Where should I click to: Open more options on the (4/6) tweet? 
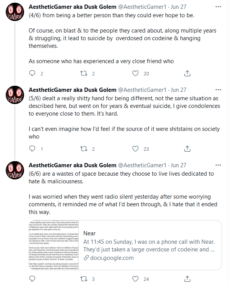(218, 7)
